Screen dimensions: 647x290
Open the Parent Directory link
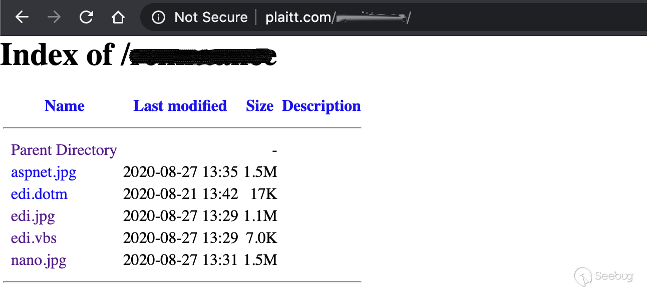[64, 150]
